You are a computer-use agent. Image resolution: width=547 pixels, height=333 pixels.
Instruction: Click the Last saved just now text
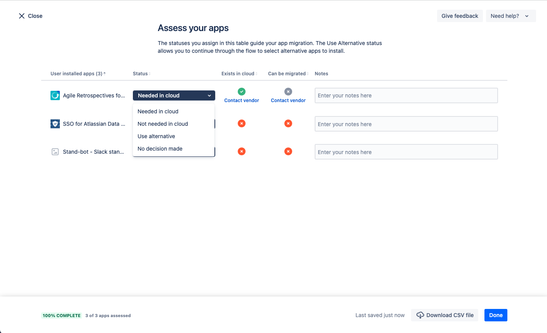click(x=380, y=315)
